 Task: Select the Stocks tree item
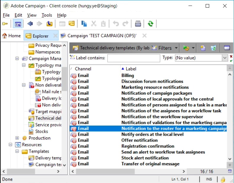point(38,132)
